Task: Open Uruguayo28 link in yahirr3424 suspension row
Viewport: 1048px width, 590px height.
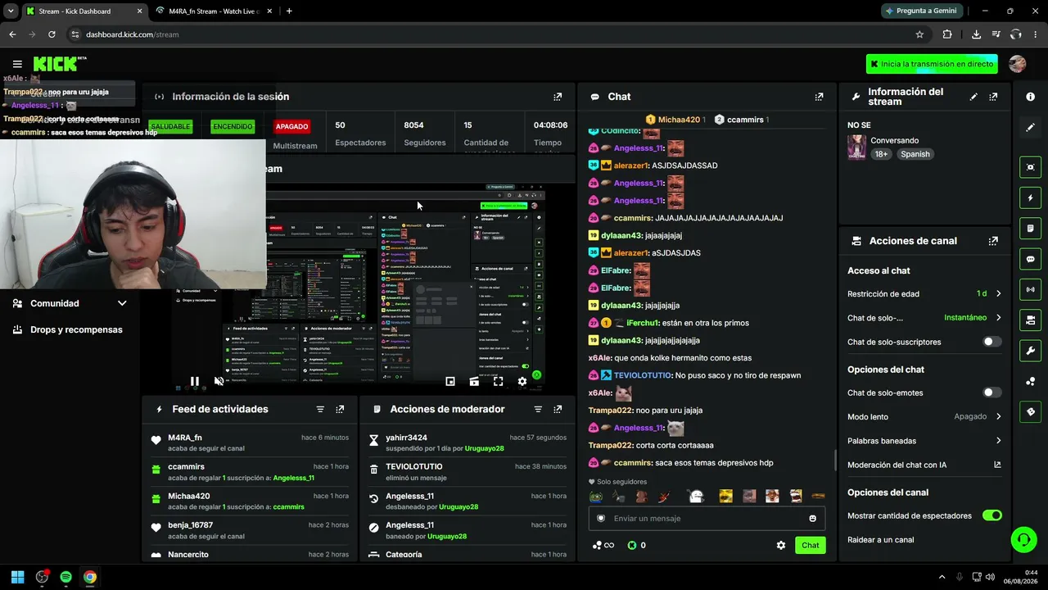Action: click(484, 449)
